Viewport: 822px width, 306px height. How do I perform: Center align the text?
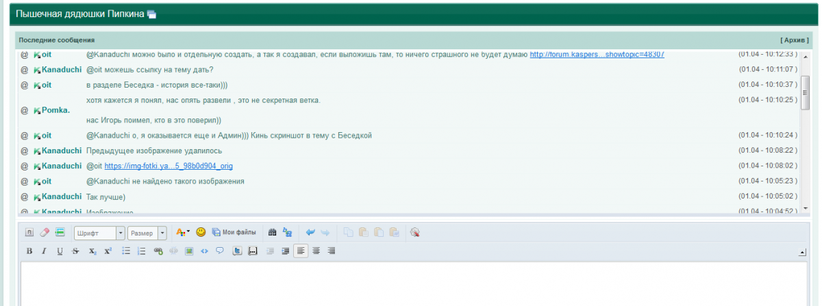pos(316,251)
